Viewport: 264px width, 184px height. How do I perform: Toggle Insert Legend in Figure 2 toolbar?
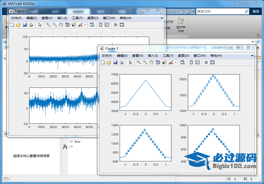[198, 63]
